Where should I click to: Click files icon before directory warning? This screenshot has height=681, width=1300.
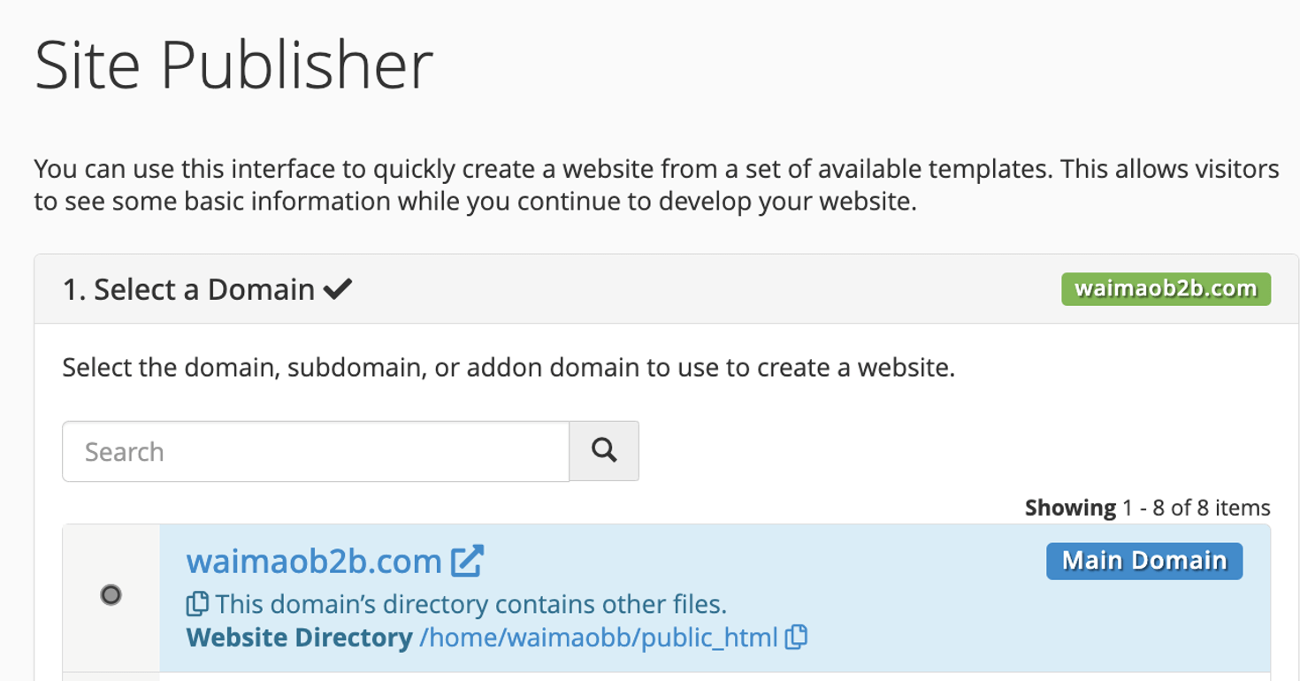(197, 604)
